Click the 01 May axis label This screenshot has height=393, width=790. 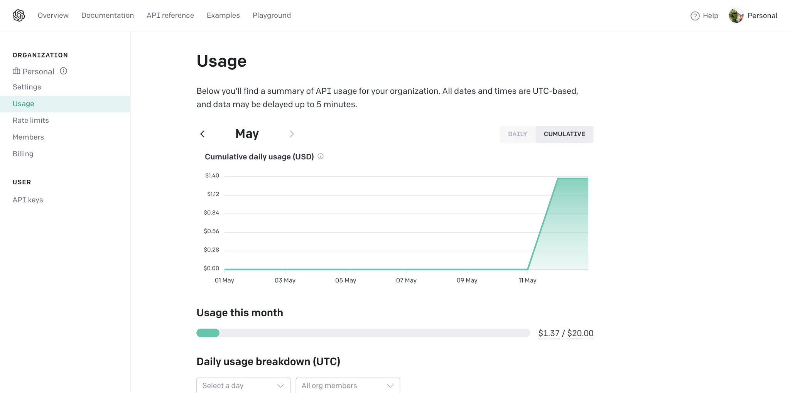[224, 280]
